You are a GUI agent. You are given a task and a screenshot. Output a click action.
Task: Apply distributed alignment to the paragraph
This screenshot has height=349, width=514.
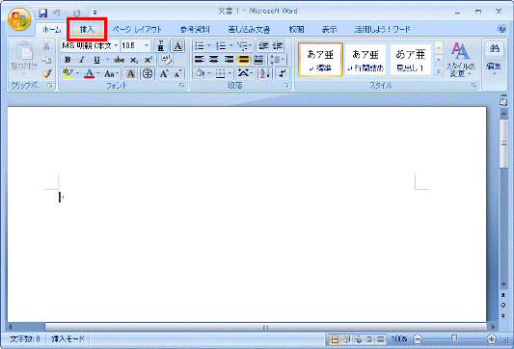[x=258, y=60]
